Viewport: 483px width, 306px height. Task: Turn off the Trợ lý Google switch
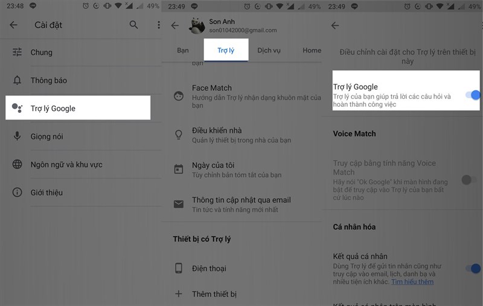point(473,95)
